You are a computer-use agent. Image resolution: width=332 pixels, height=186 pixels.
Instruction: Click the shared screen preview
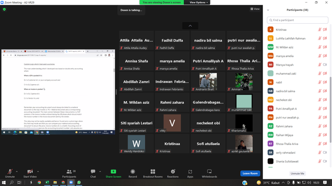[x=58, y=92]
